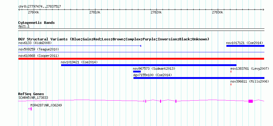Click the ruler's left arrow end
Image resolution: width=273 pixels, height=126 pixels.
pyautogui.click(x=19, y=9)
